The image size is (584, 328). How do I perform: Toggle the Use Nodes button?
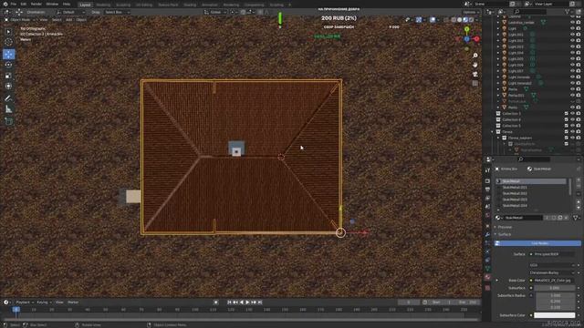pos(537,243)
